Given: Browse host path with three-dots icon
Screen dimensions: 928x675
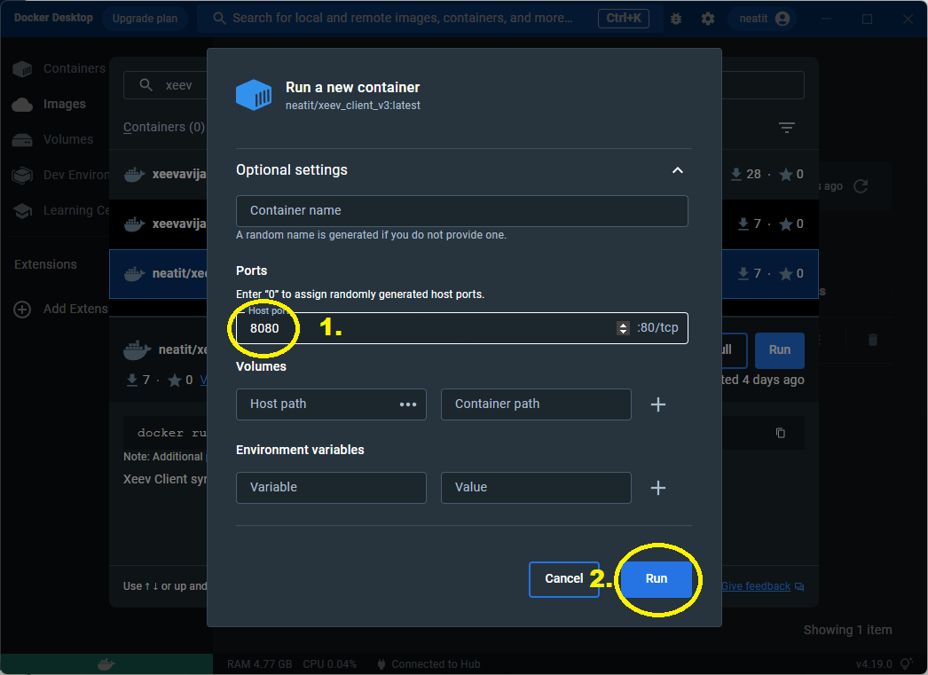Looking at the screenshot, I should point(408,404).
